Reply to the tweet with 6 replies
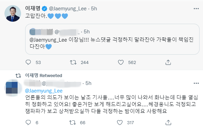The image size is (203, 129). [x=28, y=122]
